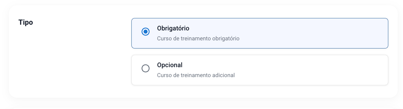
Task: Select the Opcional radio button
Action: click(146, 68)
